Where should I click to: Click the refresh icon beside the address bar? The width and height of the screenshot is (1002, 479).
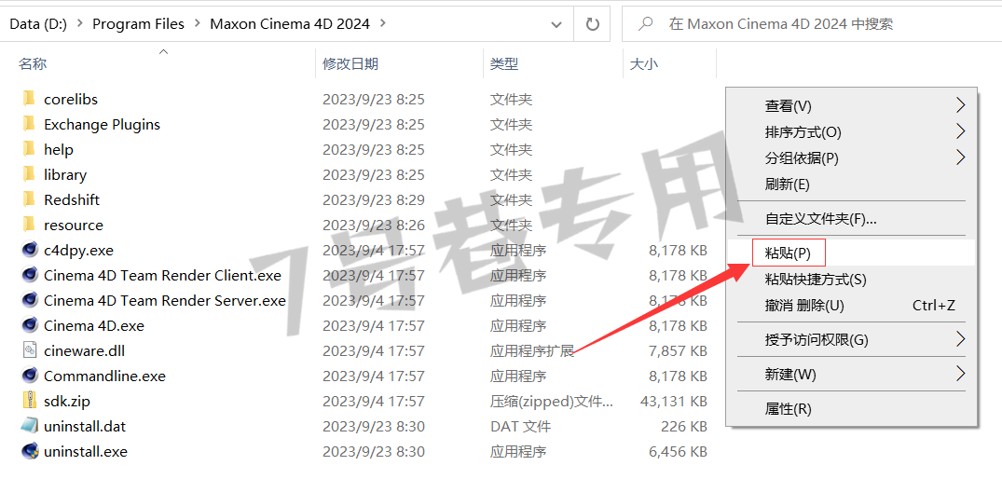[x=593, y=24]
